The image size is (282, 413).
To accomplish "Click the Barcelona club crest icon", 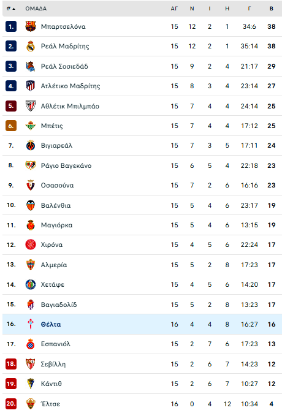I will (x=31, y=26).
